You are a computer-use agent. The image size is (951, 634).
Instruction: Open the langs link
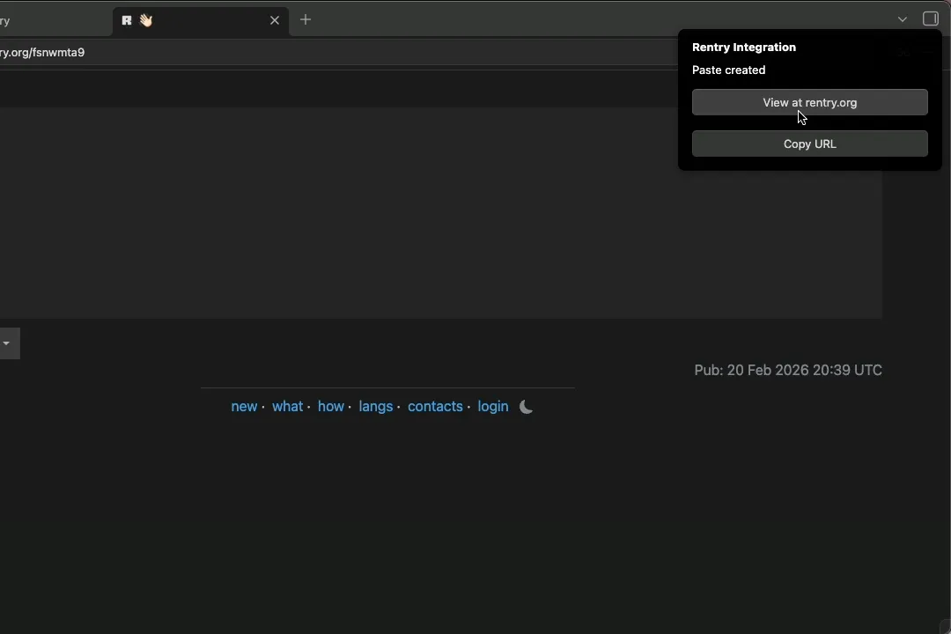[375, 407]
